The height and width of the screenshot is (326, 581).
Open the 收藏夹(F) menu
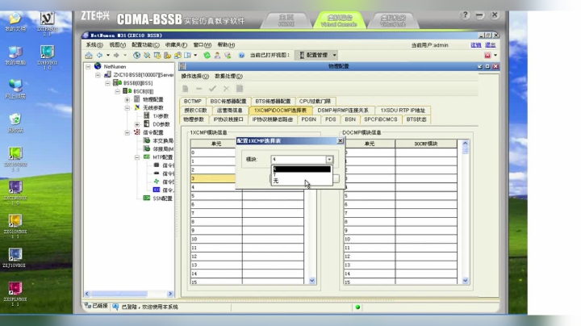[x=176, y=45]
